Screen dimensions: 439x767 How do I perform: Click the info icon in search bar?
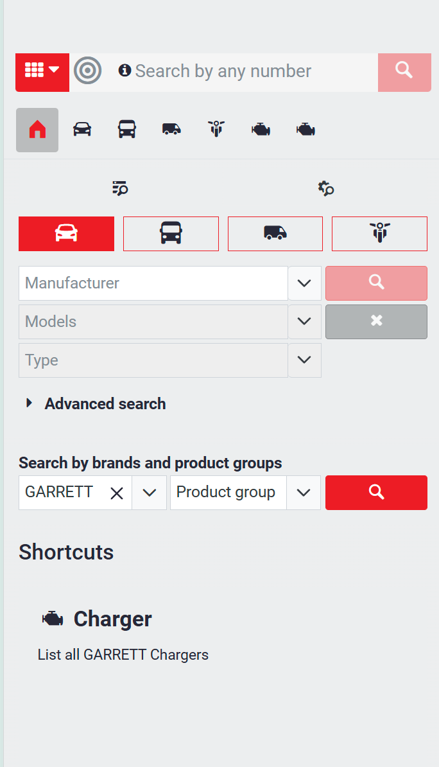pyautogui.click(x=125, y=71)
